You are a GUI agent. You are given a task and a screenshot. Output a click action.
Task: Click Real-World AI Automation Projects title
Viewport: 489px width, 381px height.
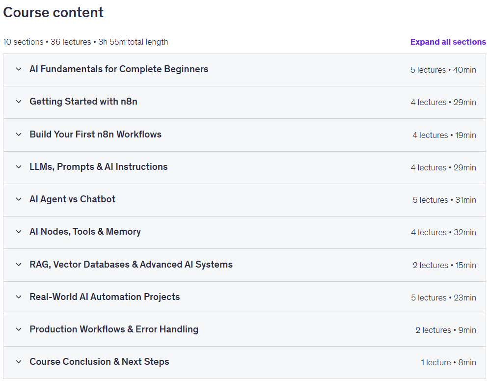pos(105,297)
